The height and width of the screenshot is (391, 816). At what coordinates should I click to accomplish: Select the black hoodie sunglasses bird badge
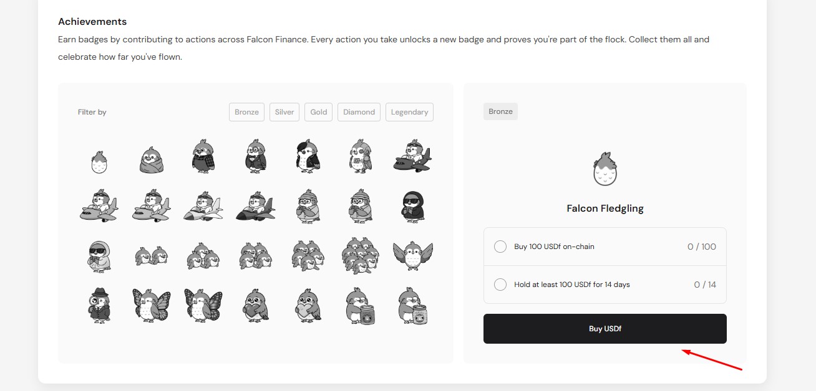[412, 207]
